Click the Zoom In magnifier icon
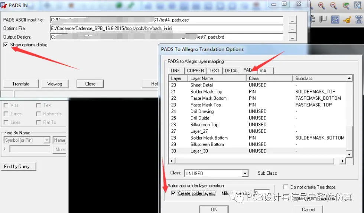The height and width of the screenshot is (213, 364). tap(322, 6)
